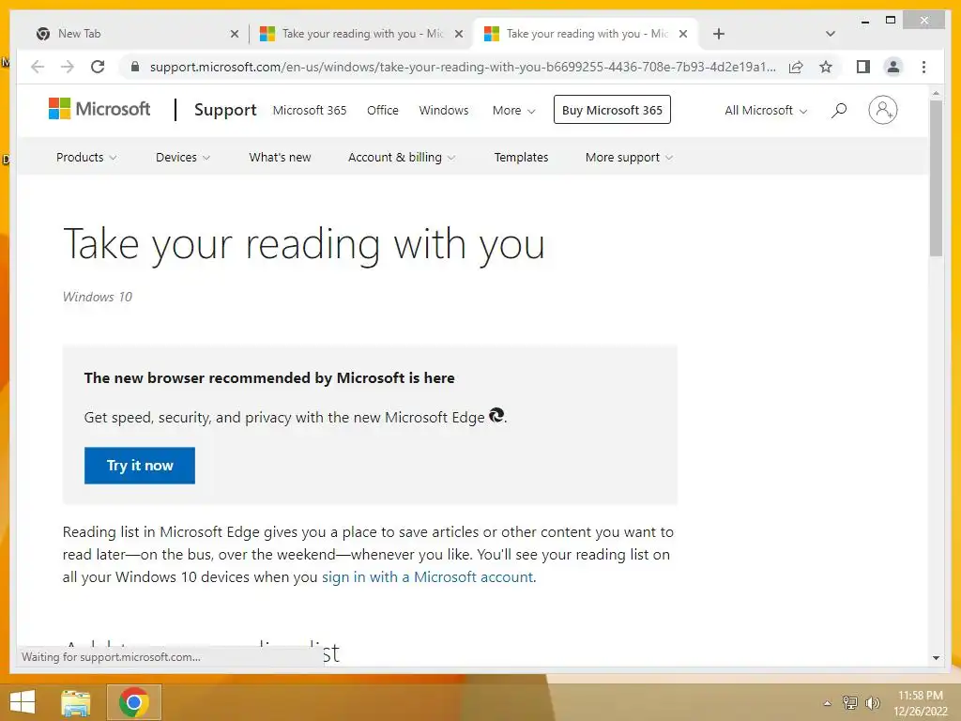The height and width of the screenshot is (721, 961).
Task: Click the sign-in account icon
Action: coord(882,111)
